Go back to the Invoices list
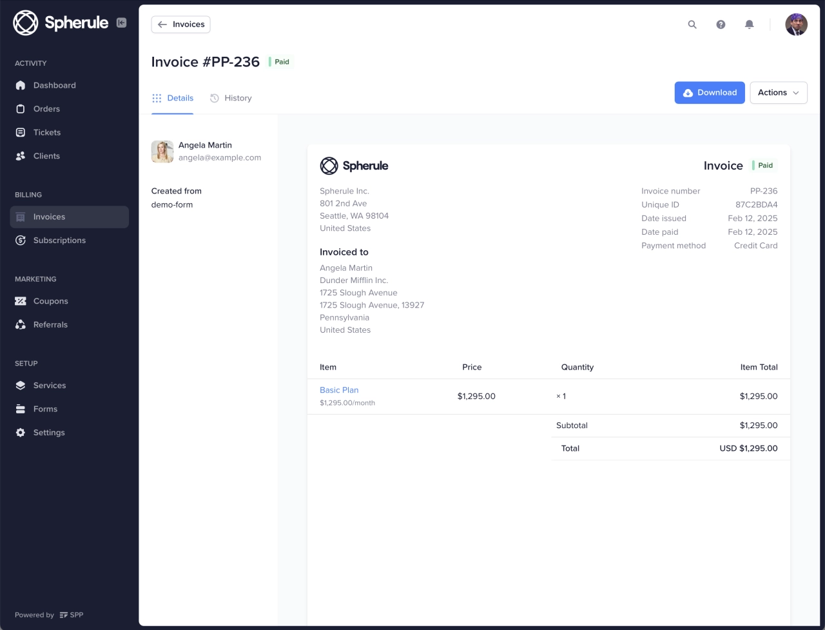825x630 pixels. pos(180,25)
